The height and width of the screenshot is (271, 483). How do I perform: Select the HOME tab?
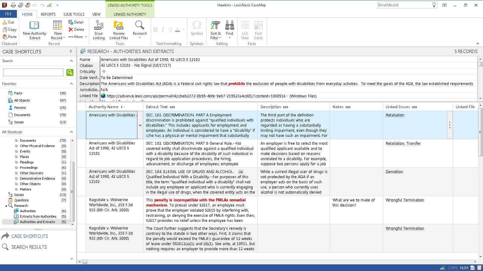click(27, 14)
